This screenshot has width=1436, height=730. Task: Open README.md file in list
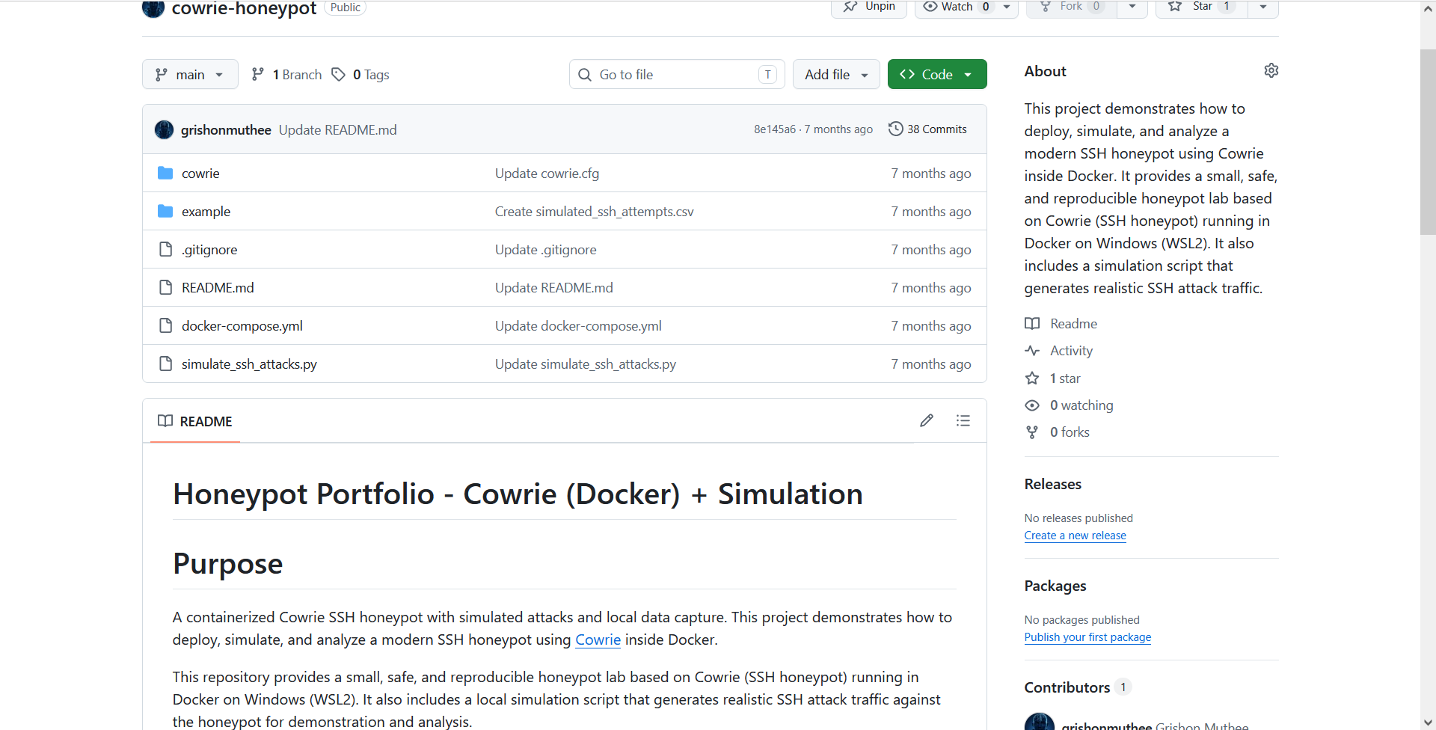pos(218,287)
